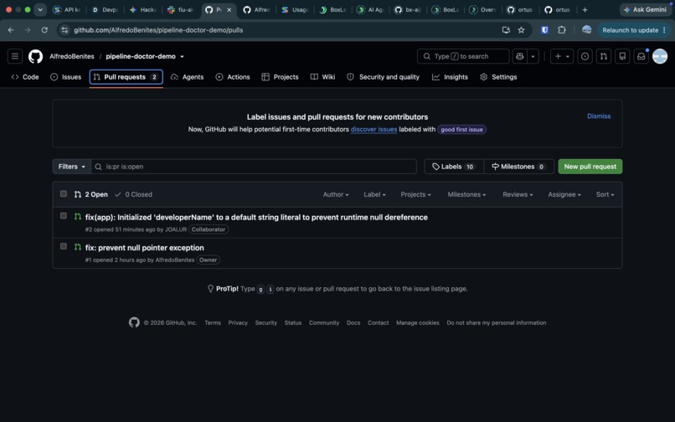This screenshot has height=422, width=675.
Task: Expand the Filters dropdown
Action: pos(72,167)
